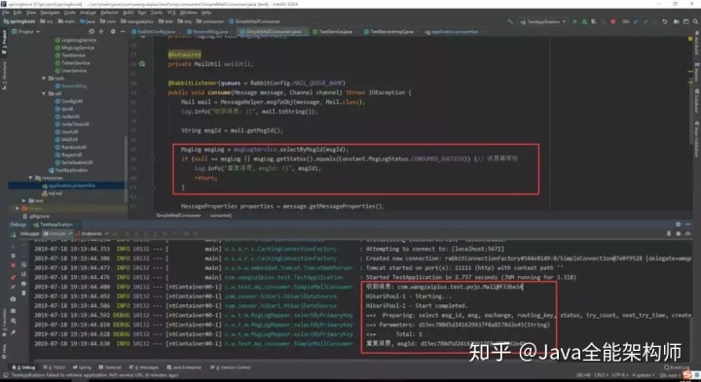Select the Endpoints tab in the Debug panel
This screenshot has width=701, height=382.
coord(92,233)
